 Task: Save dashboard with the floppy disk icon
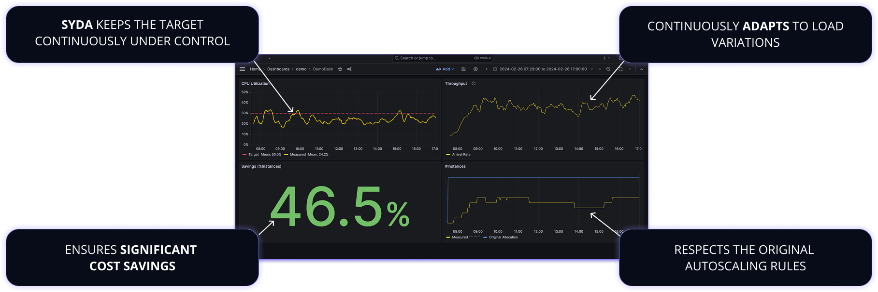tap(463, 69)
